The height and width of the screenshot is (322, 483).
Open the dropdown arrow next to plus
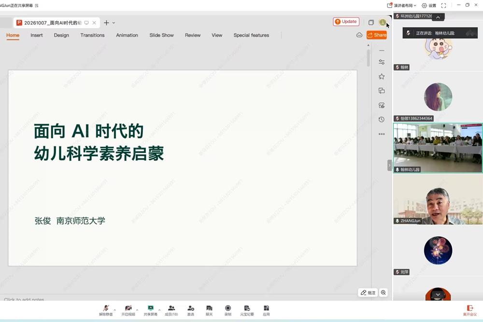[x=114, y=23]
